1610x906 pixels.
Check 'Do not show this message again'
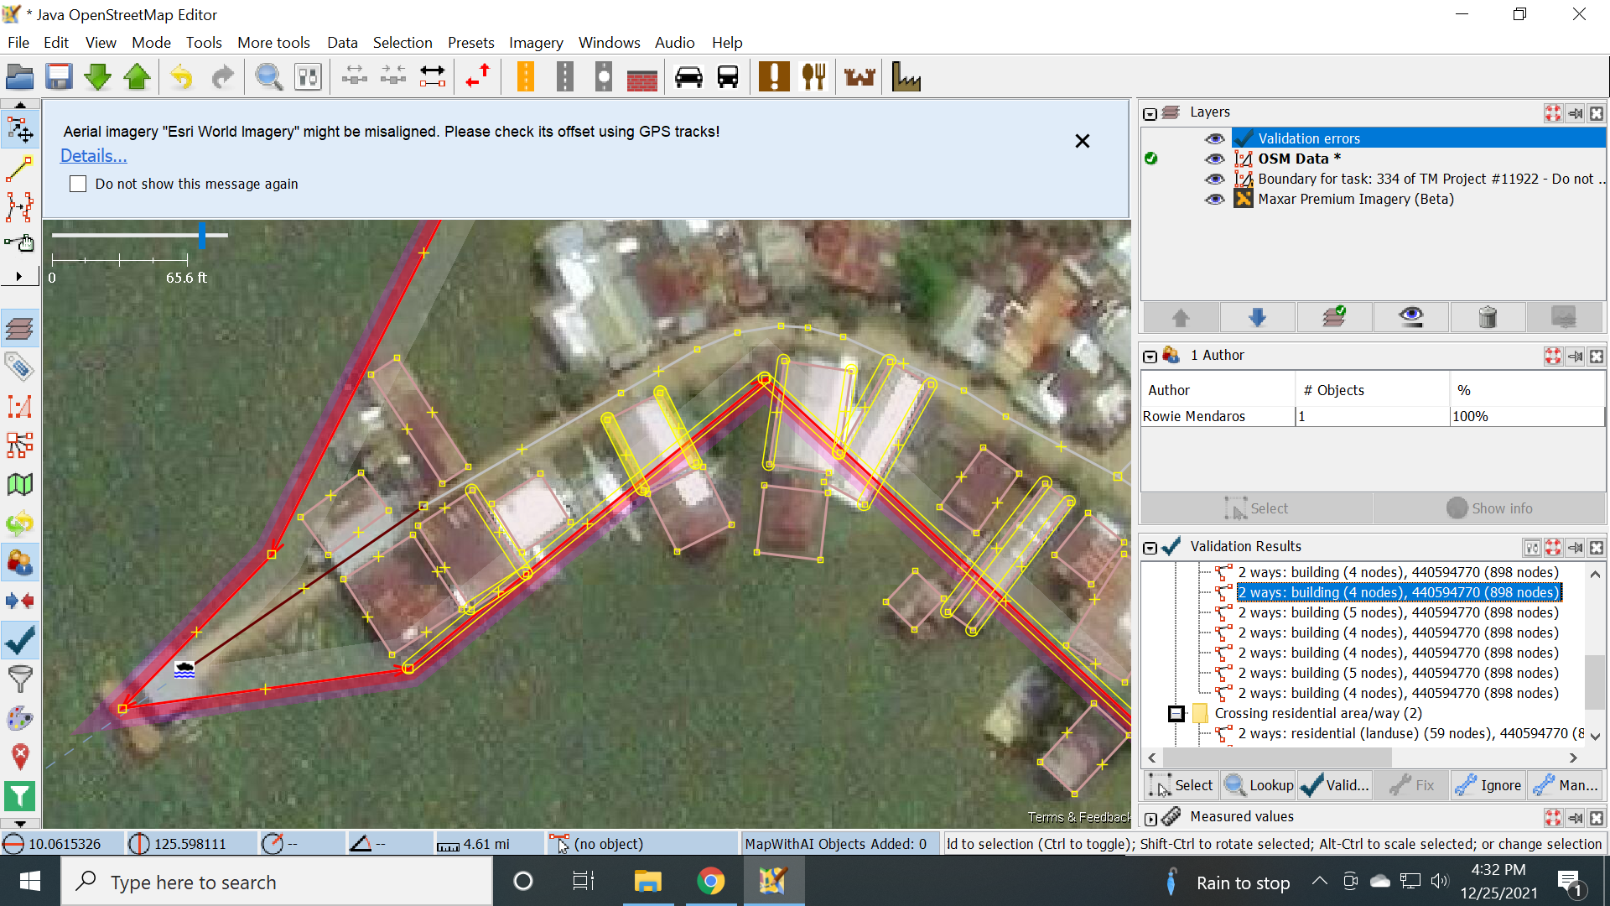point(78,184)
